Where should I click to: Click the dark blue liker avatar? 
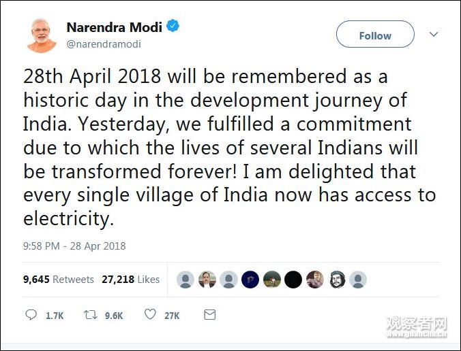pos(250,280)
